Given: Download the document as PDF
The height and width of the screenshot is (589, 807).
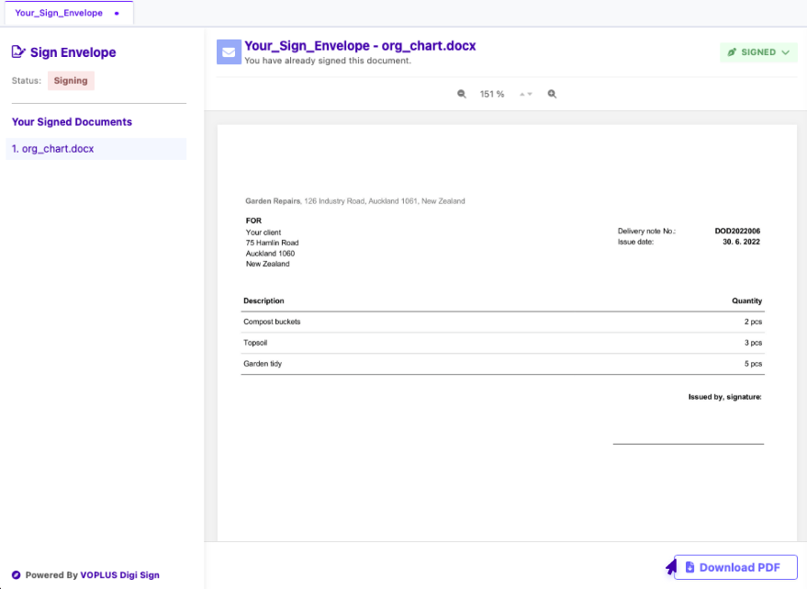Looking at the screenshot, I should [735, 568].
